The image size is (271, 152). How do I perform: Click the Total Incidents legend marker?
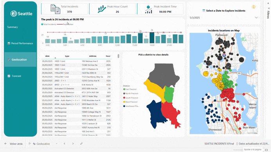click(x=42, y=24)
